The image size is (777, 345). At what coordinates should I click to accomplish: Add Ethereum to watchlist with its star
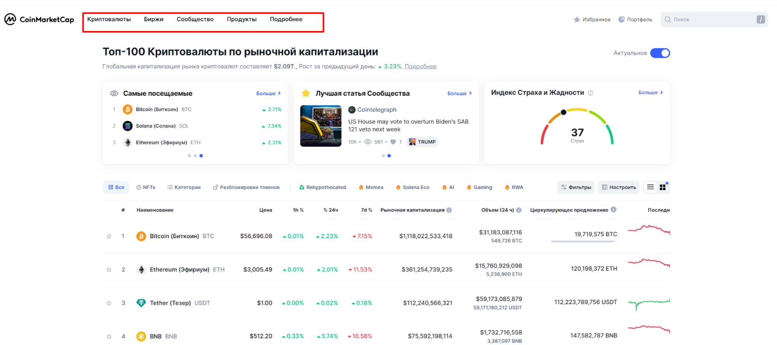[x=109, y=270]
